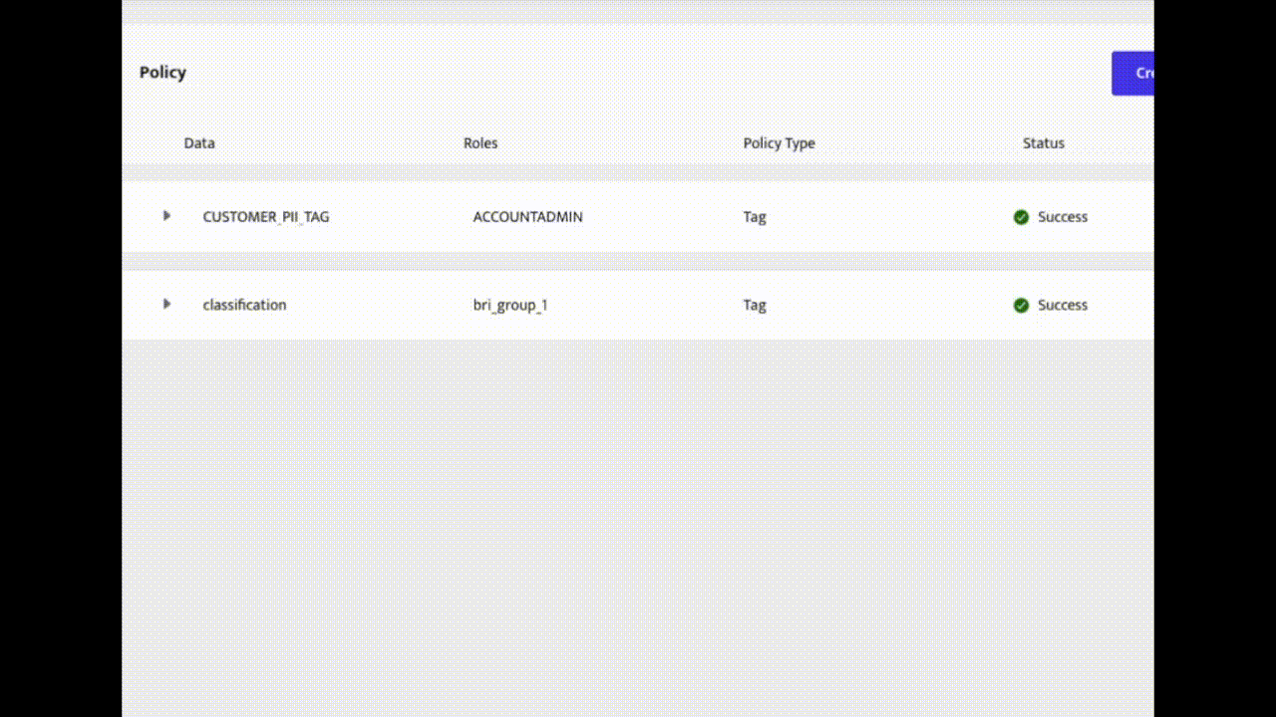Click green success check icon for CUSTOMER_PII_TAG
This screenshot has height=717, width=1276.
click(x=1021, y=217)
